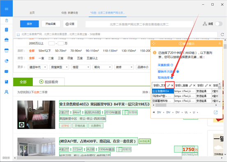Select the 五室以上 room type filter
The height and width of the screenshot is (162, 227).
pyautogui.click(x=92, y=58)
